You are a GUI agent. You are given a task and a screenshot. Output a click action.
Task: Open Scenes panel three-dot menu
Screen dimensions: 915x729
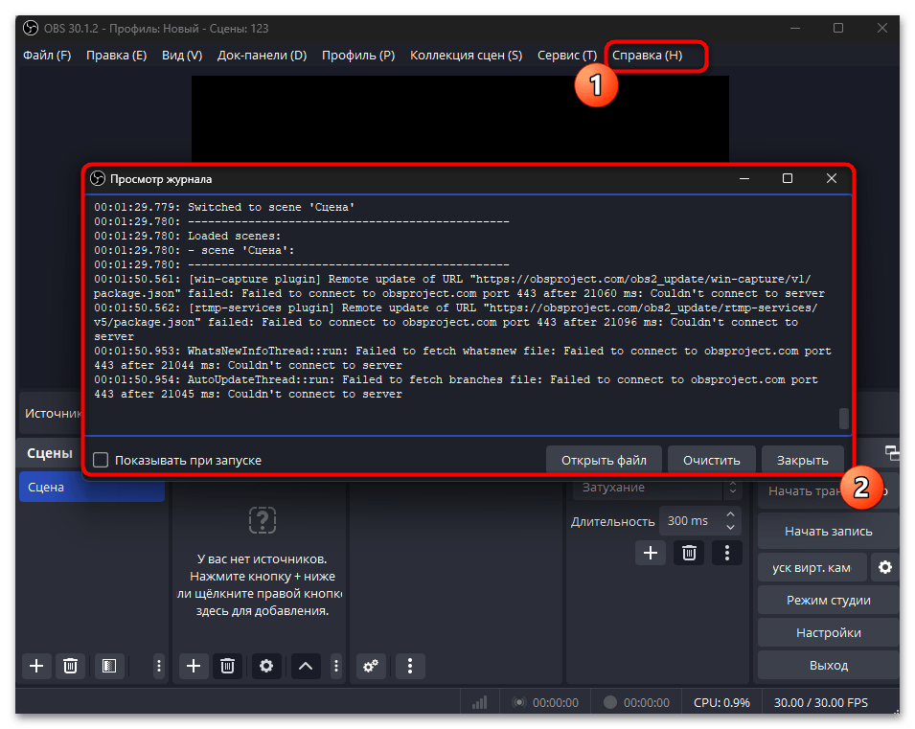(x=159, y=666)
